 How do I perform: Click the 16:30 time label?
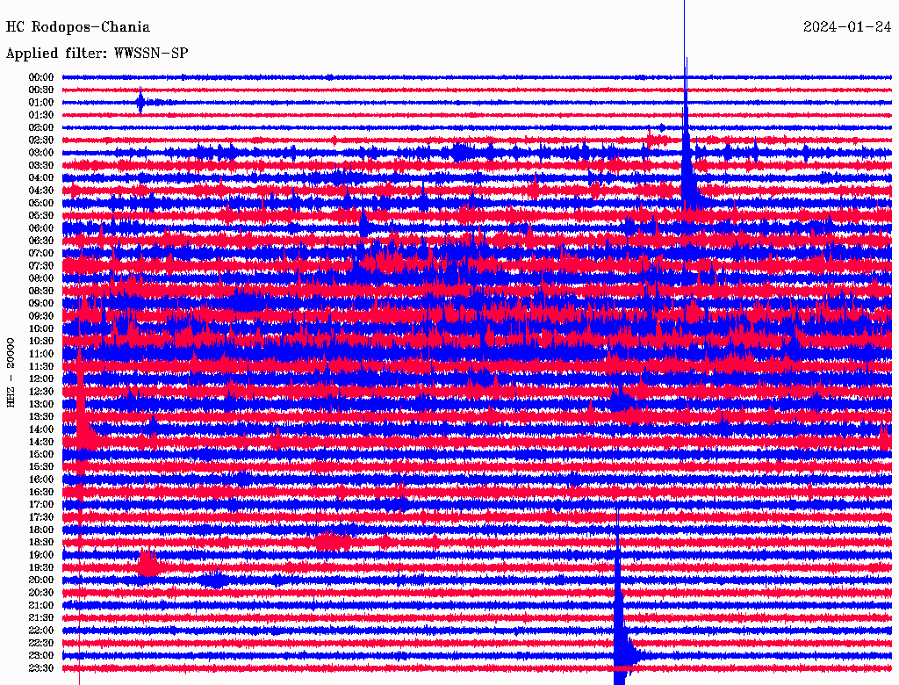(x=41, y=492)
